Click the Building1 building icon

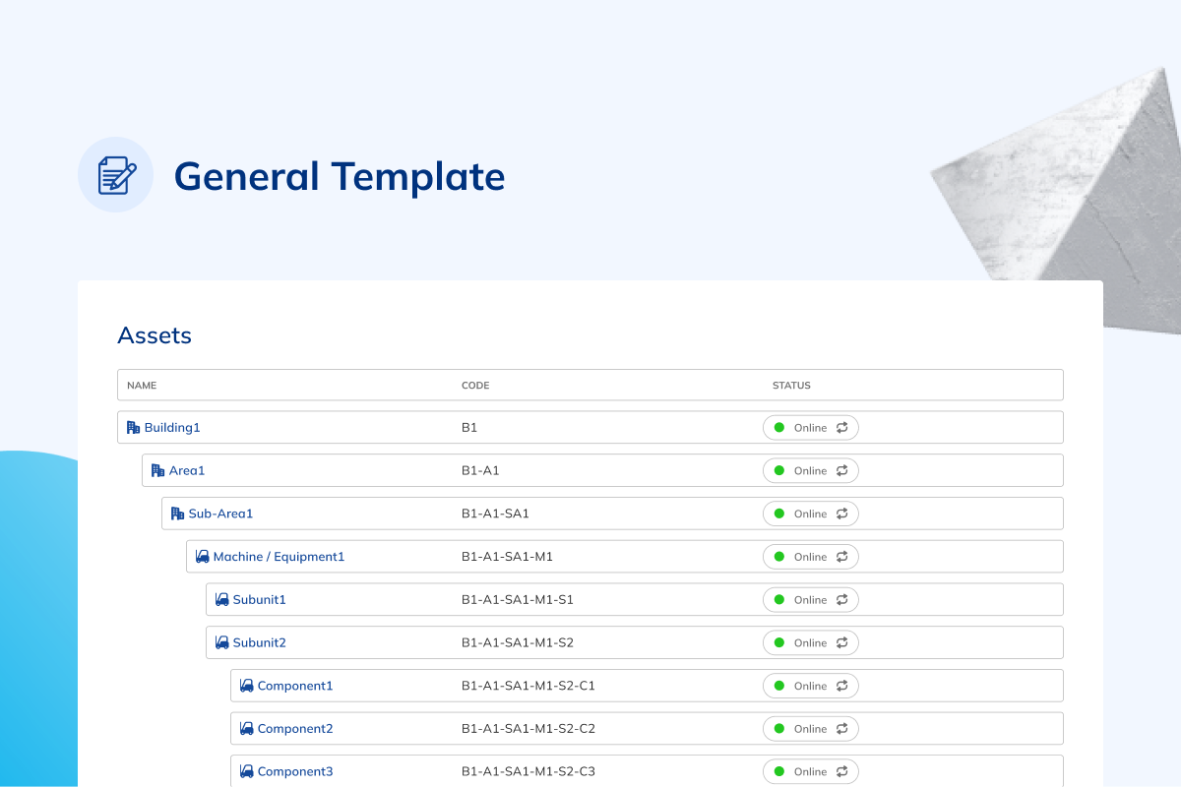point(134,428)
